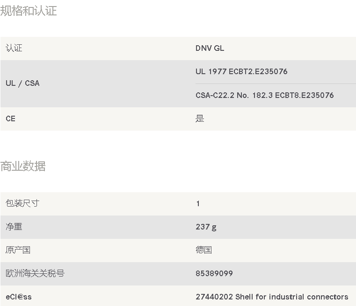Select the 净重 row label

point(14,227)
